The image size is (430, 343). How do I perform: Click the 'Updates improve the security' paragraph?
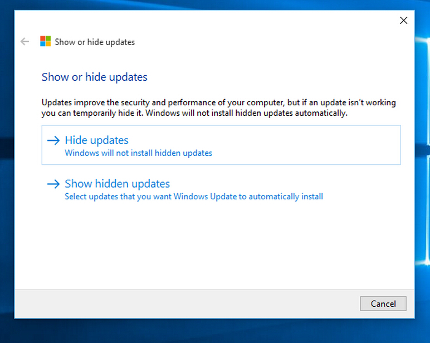[x=218, y=108]
